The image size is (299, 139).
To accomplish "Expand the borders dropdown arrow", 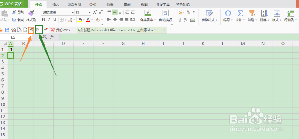I will pos(65,20).
